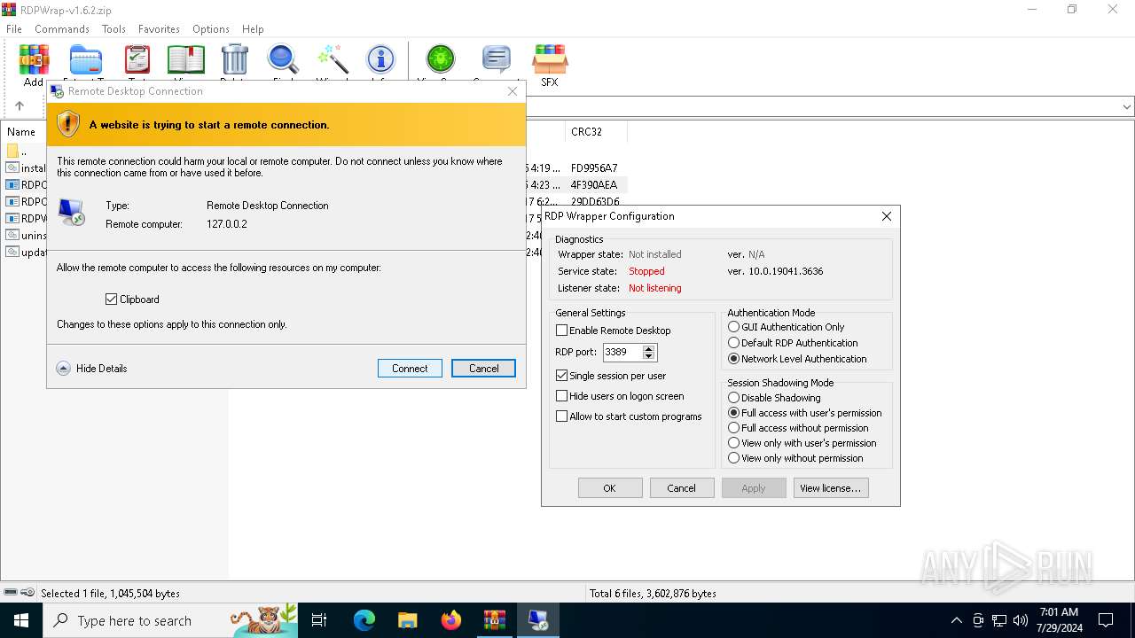This screenshot has width=1135, height=638.
Task: Select Network Level Authentication
Action: pos(733,359)
